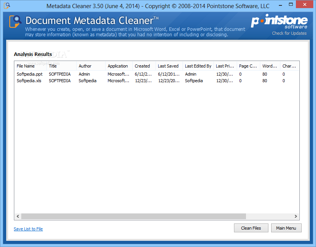Close the Metadata Cleaner window

click(x=305, y=5)
